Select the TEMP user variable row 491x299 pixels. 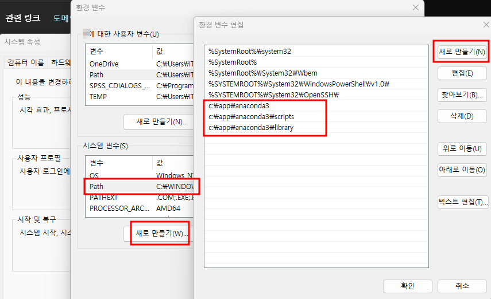pos(140,97)
